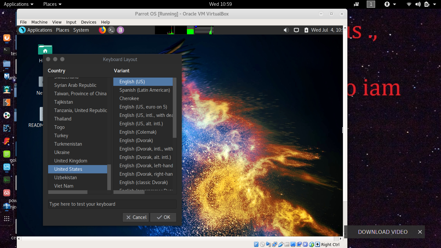Click OK to confirm keyboard layout
This screenshot has height=248, width=441.
pyautogui.click(x=163, y=217)
